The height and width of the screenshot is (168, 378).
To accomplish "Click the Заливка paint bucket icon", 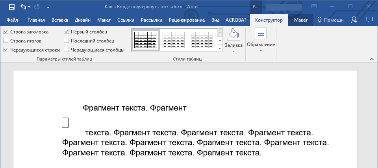I will pos(233,35).
